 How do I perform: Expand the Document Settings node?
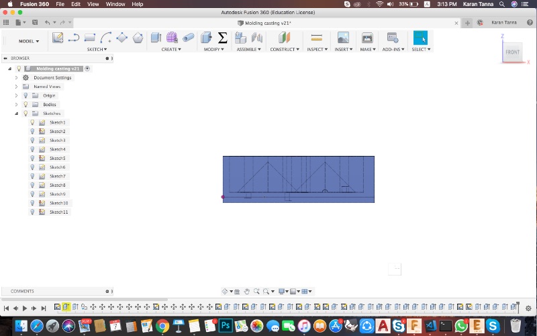click(x=16, y=77)
